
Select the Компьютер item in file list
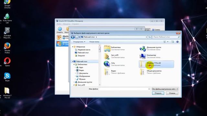click(x=156, y=56)
